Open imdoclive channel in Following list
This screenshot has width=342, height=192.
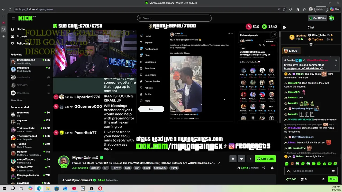(x=30, y=69)
